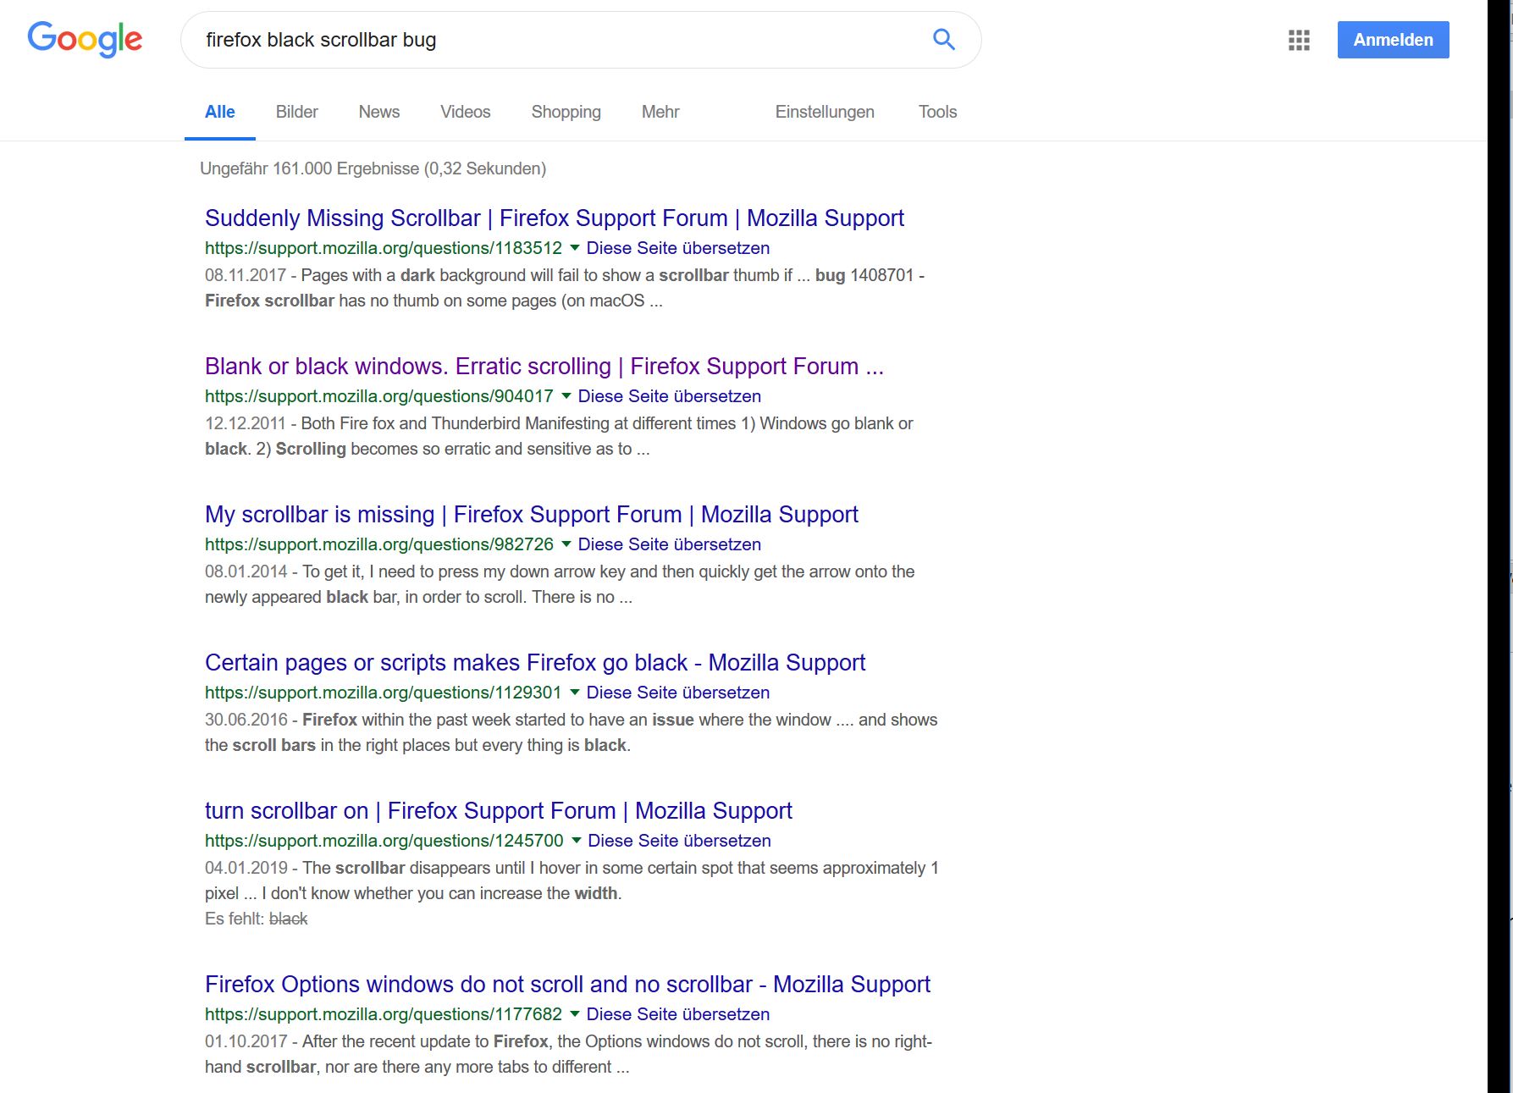Open Blank or black windows result
The width and height of the screenshot is (1513, 1093).
544,366
